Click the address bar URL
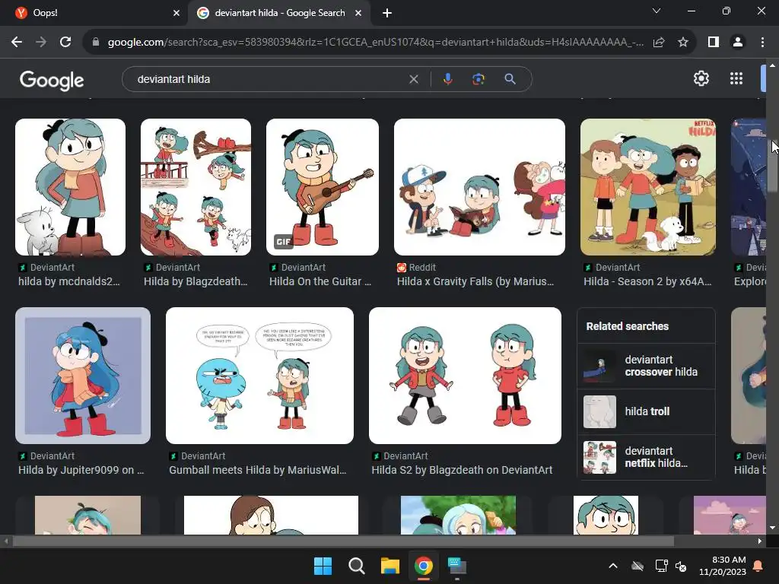779x584 pixels. 376,43
